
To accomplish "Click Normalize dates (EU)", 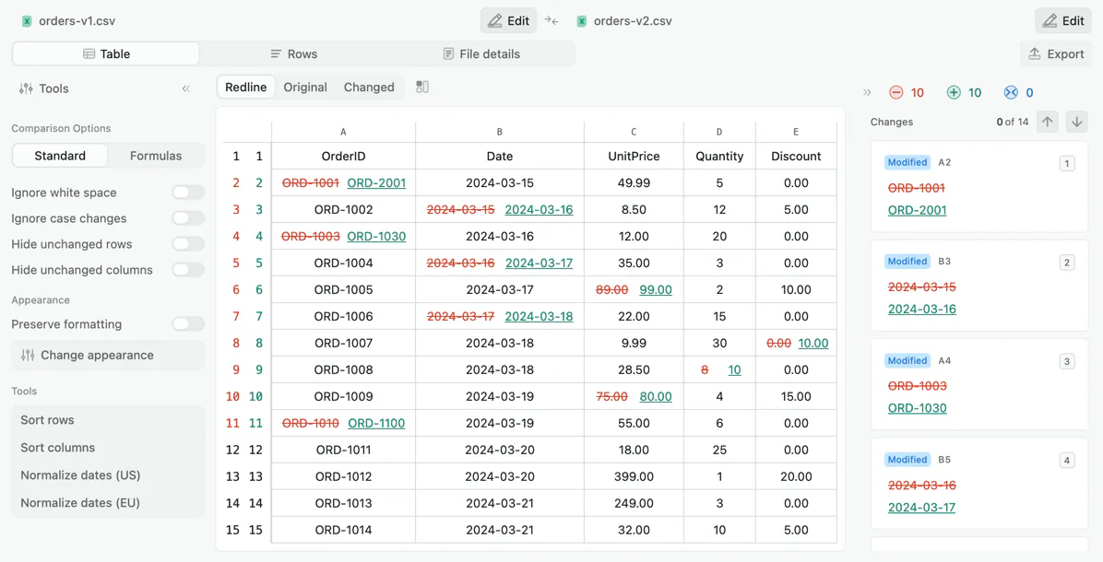I will coord(108,503).
